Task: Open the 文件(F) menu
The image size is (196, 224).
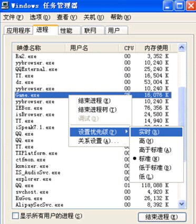Action: pos(13,17)
